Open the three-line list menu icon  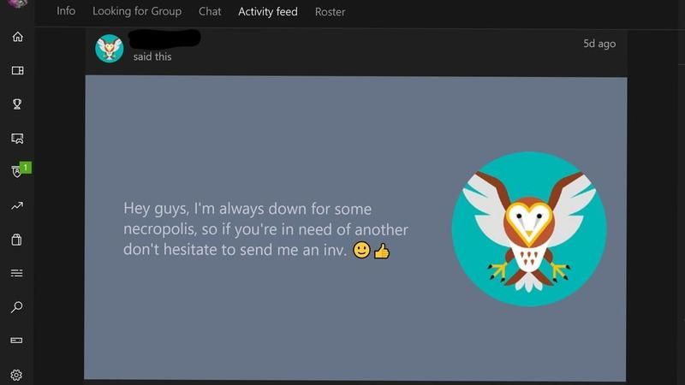(16, 273)
